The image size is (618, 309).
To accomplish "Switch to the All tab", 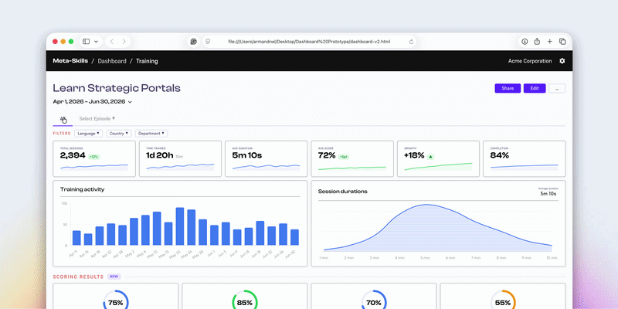I will tap(63, 119).
